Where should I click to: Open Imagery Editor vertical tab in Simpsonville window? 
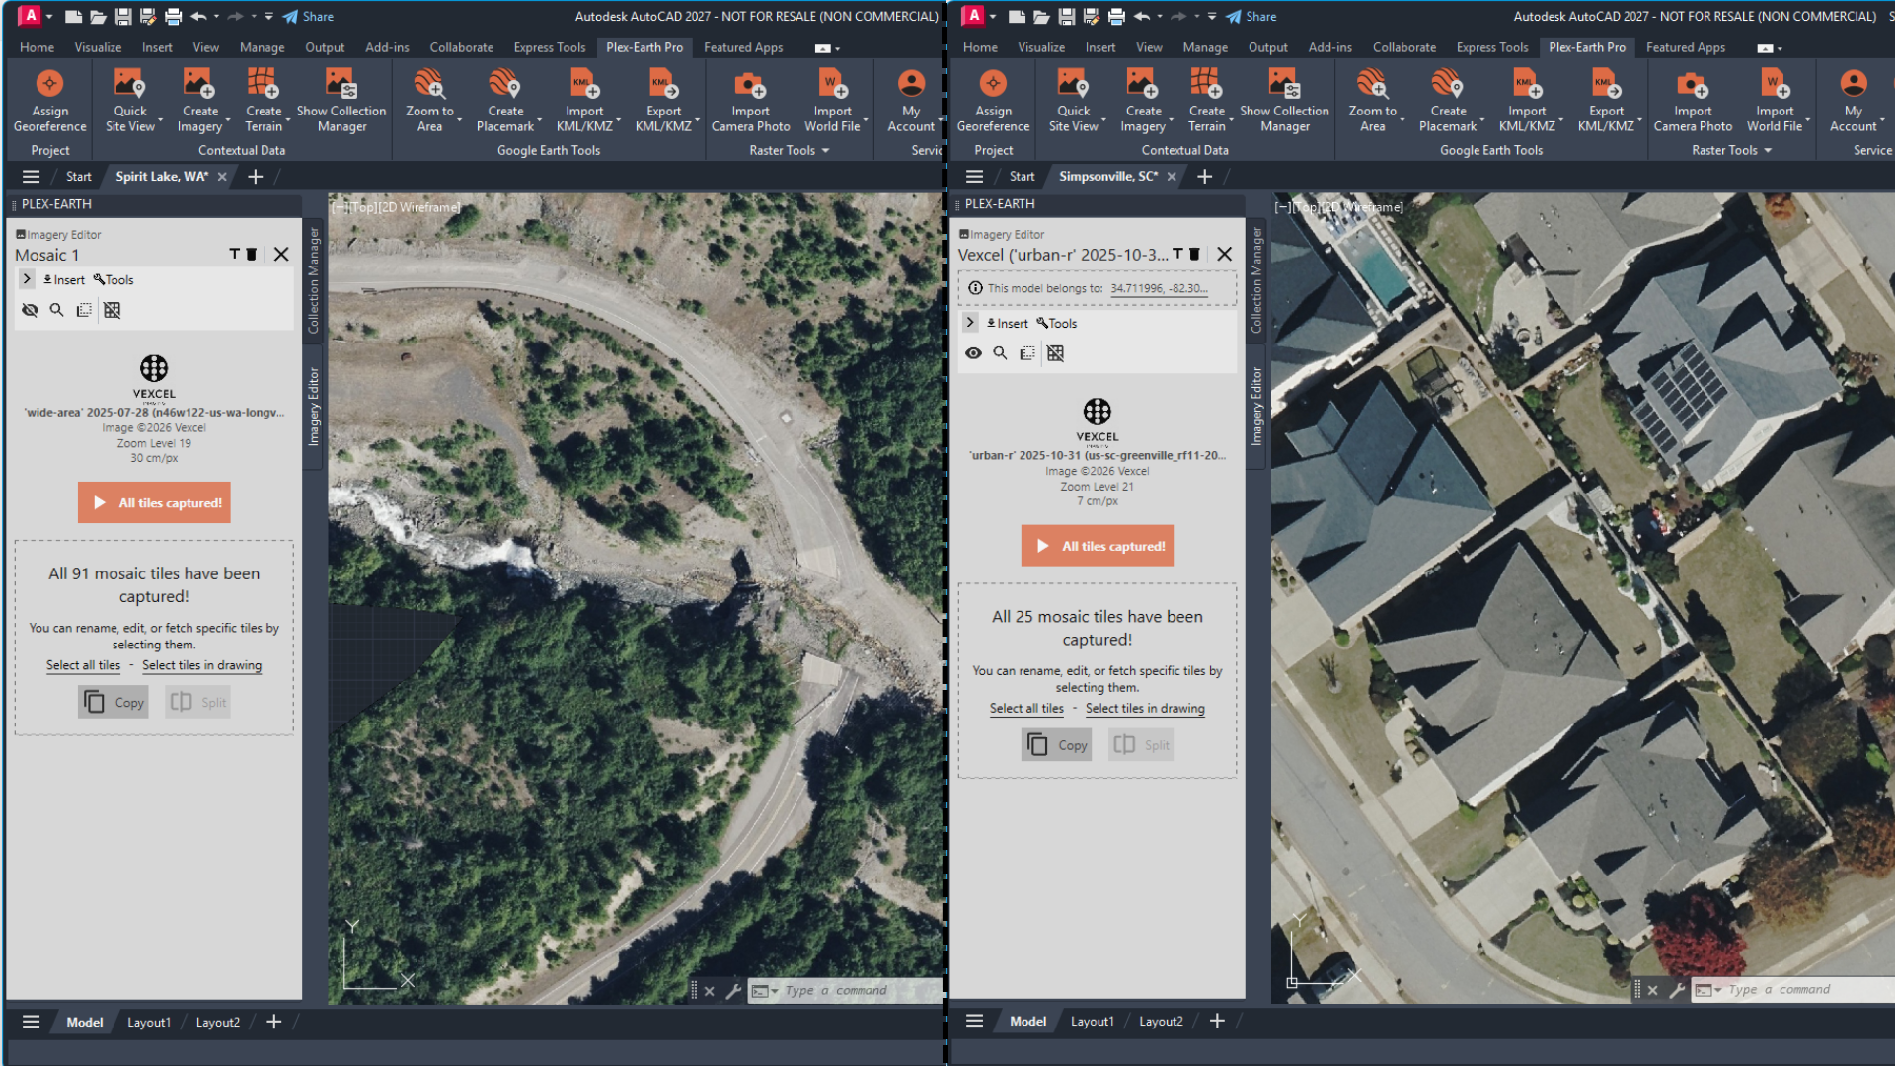click(x=1256, y=406)
